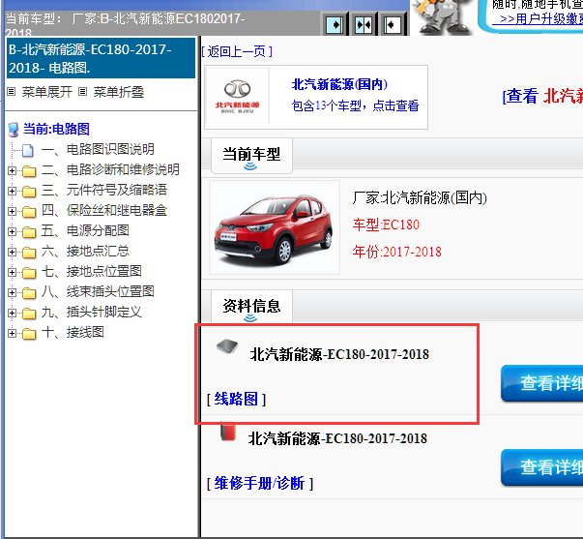The height and width of the screenshot is (539, 583).
Task: Click the 查看 北汽 link on right
Action: [x=542, y=96]
